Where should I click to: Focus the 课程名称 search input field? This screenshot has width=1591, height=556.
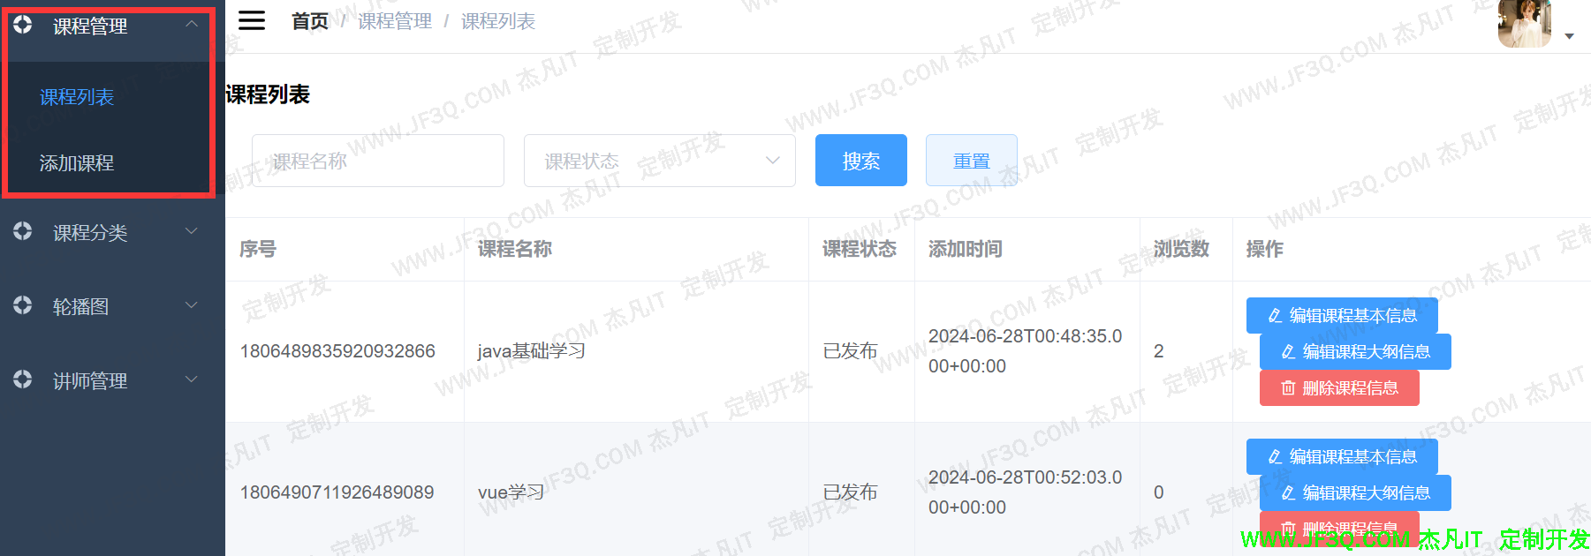377,161
